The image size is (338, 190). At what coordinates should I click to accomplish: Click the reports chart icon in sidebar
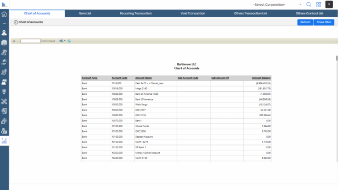pos(4,140)
